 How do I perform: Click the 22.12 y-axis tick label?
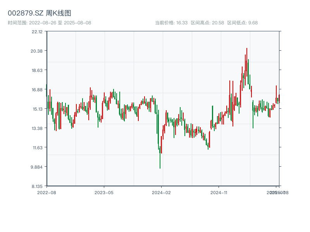37,32
